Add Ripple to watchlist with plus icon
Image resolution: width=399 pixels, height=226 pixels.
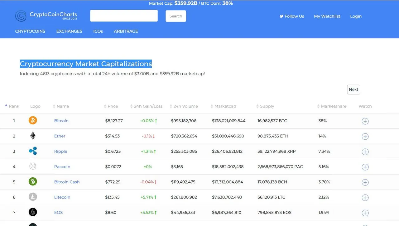[x=365, y=151]
